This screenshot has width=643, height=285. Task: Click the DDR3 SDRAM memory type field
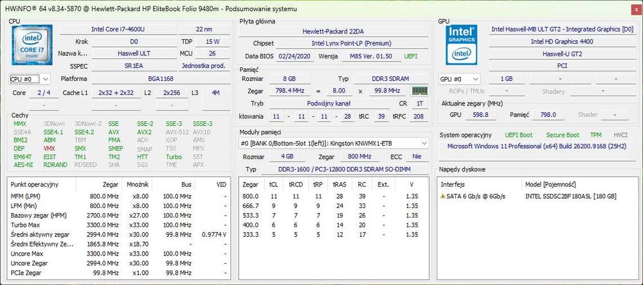click(390, 78)
